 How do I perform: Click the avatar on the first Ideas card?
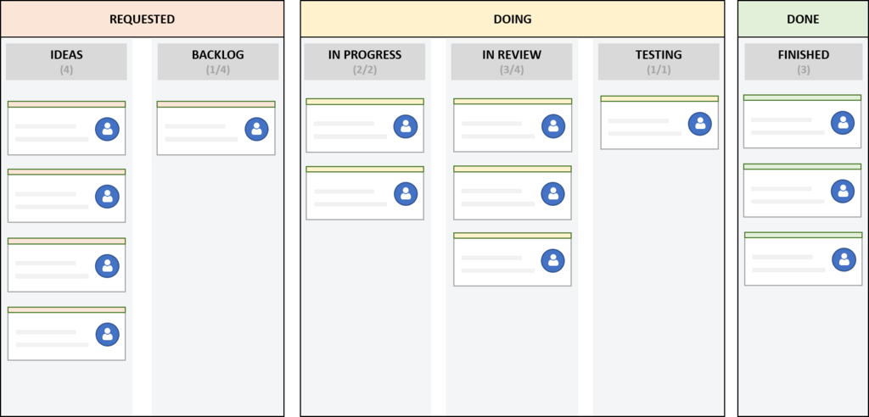[x=107, y=129]
